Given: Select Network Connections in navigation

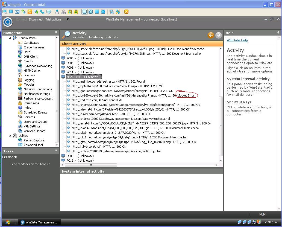Looking at the screenshot, I should point(38,89).
